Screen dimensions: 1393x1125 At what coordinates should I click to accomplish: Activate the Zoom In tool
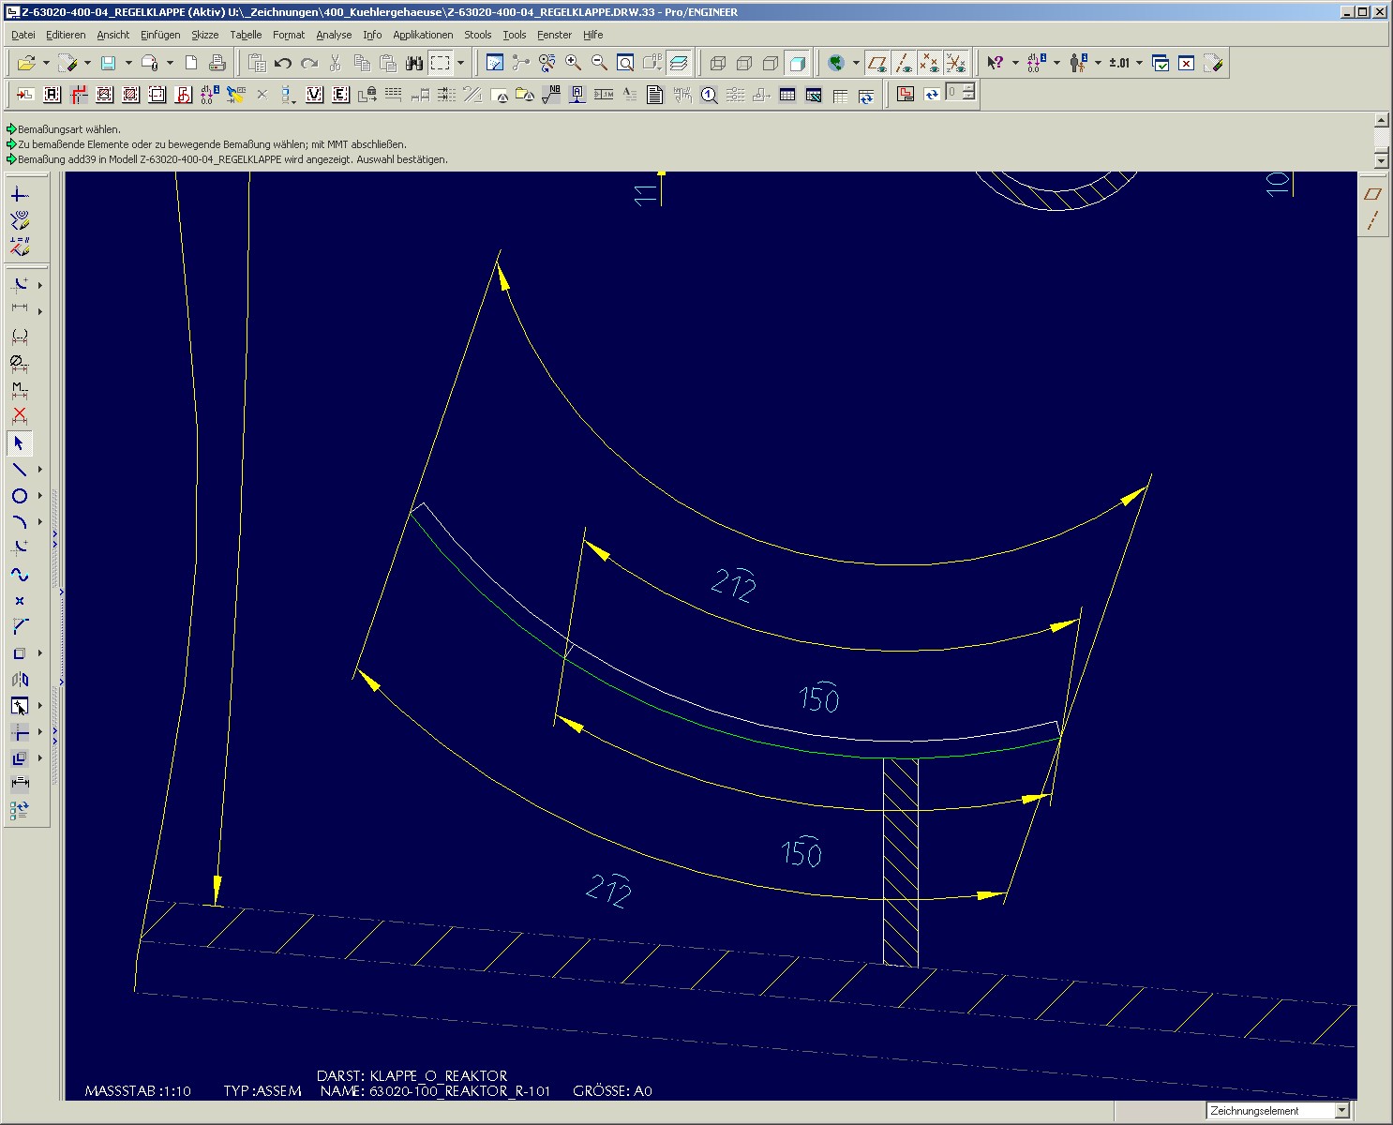click(x=574, y=63)
